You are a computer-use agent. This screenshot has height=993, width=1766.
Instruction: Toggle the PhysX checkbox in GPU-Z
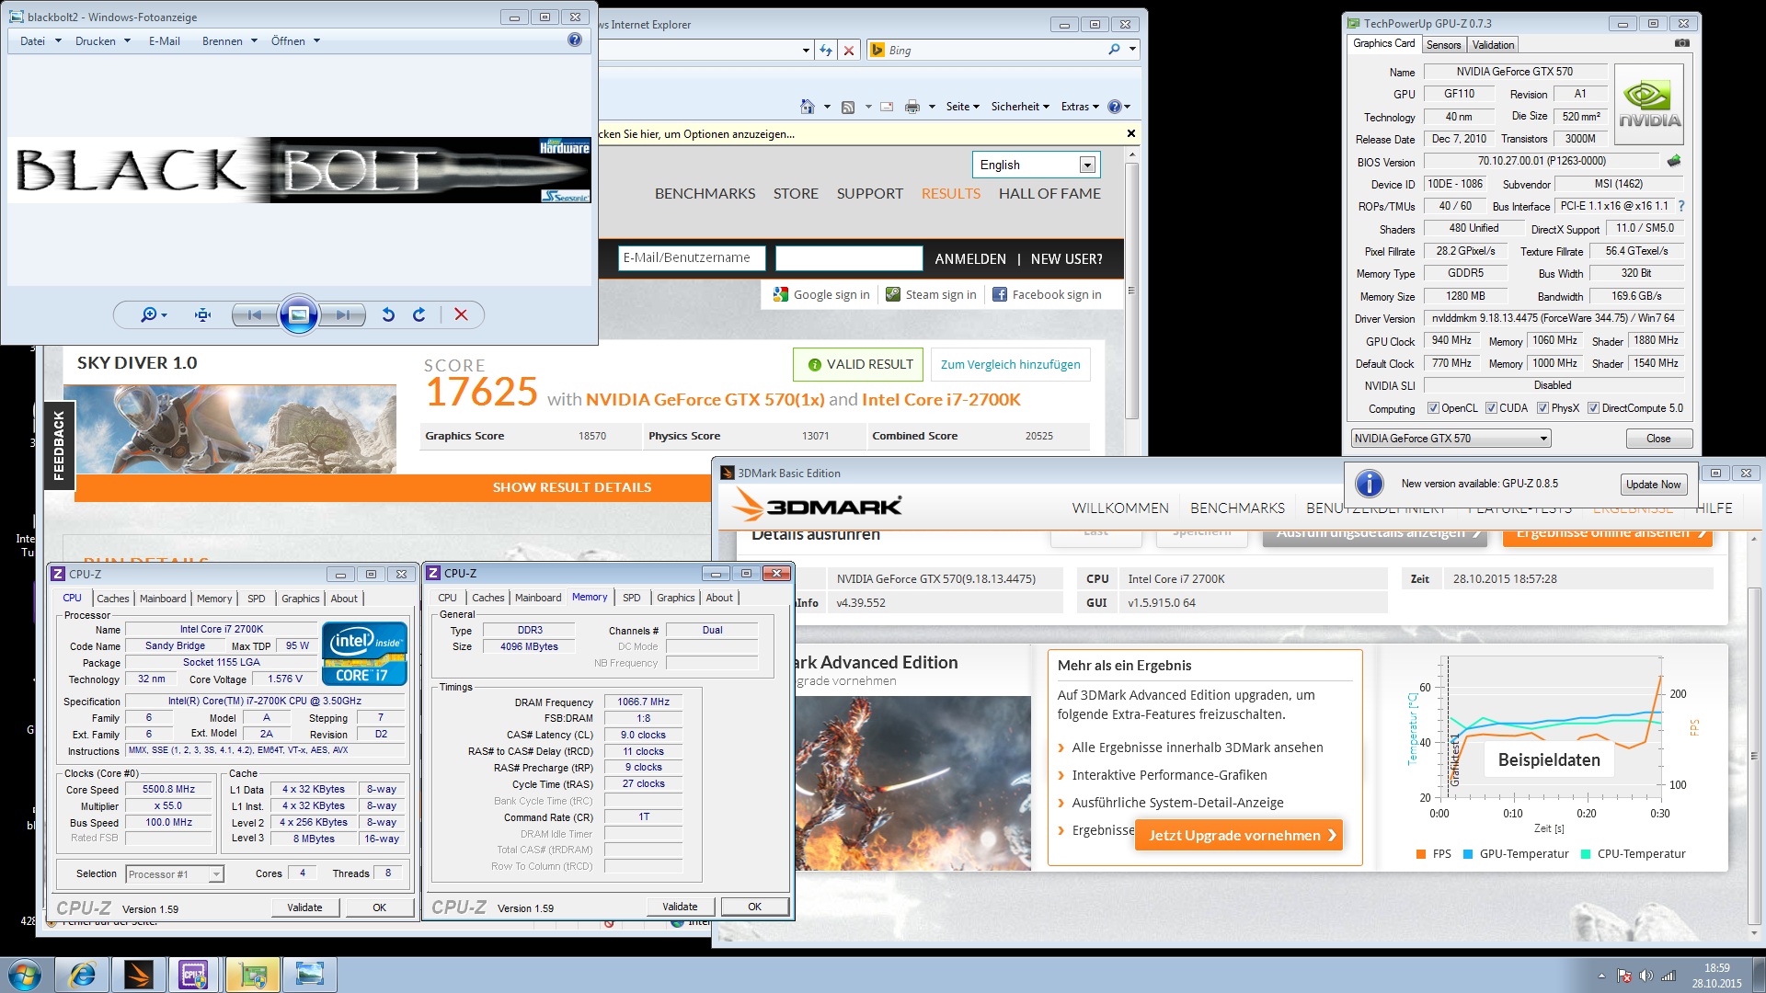click(1542, 408)
